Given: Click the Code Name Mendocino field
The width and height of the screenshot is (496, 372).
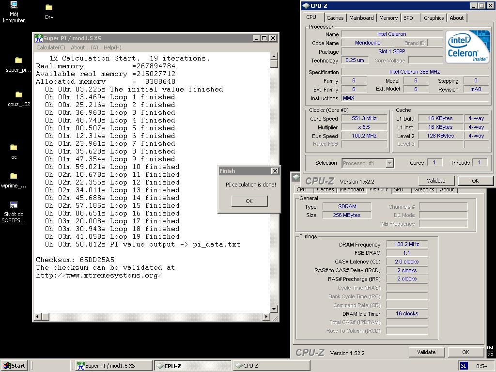Looking at the screenshot, I should (x=368, y=43).
